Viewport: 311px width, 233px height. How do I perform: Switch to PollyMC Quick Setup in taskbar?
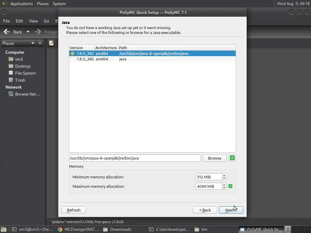(x=261, y=229)
